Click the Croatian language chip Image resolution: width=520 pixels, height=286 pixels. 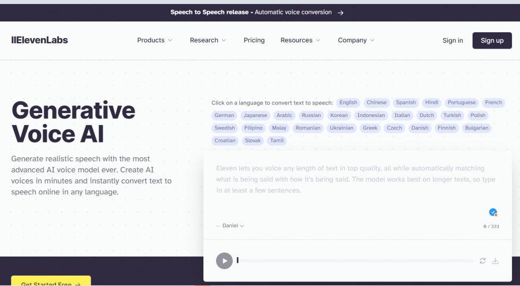[225, 140]
